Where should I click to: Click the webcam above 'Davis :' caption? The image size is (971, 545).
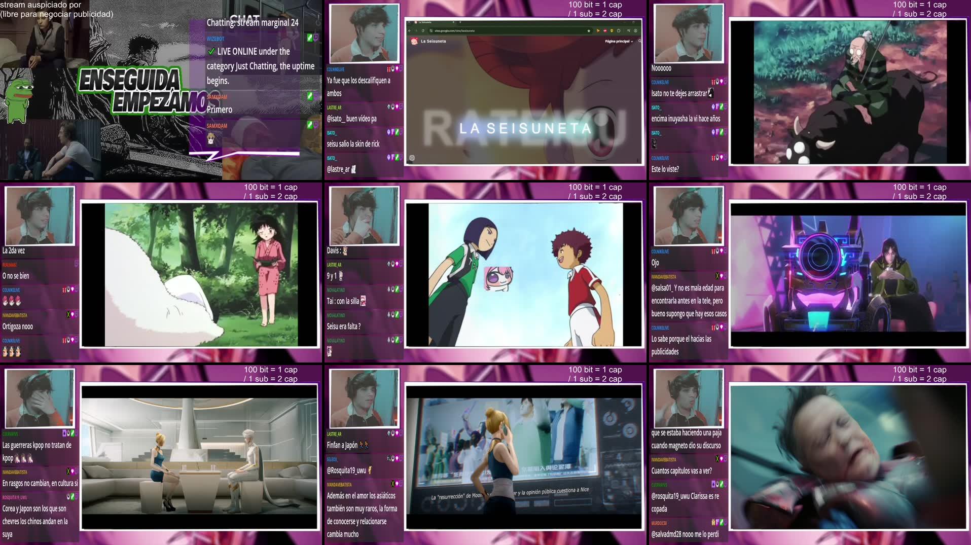(364, 215)
